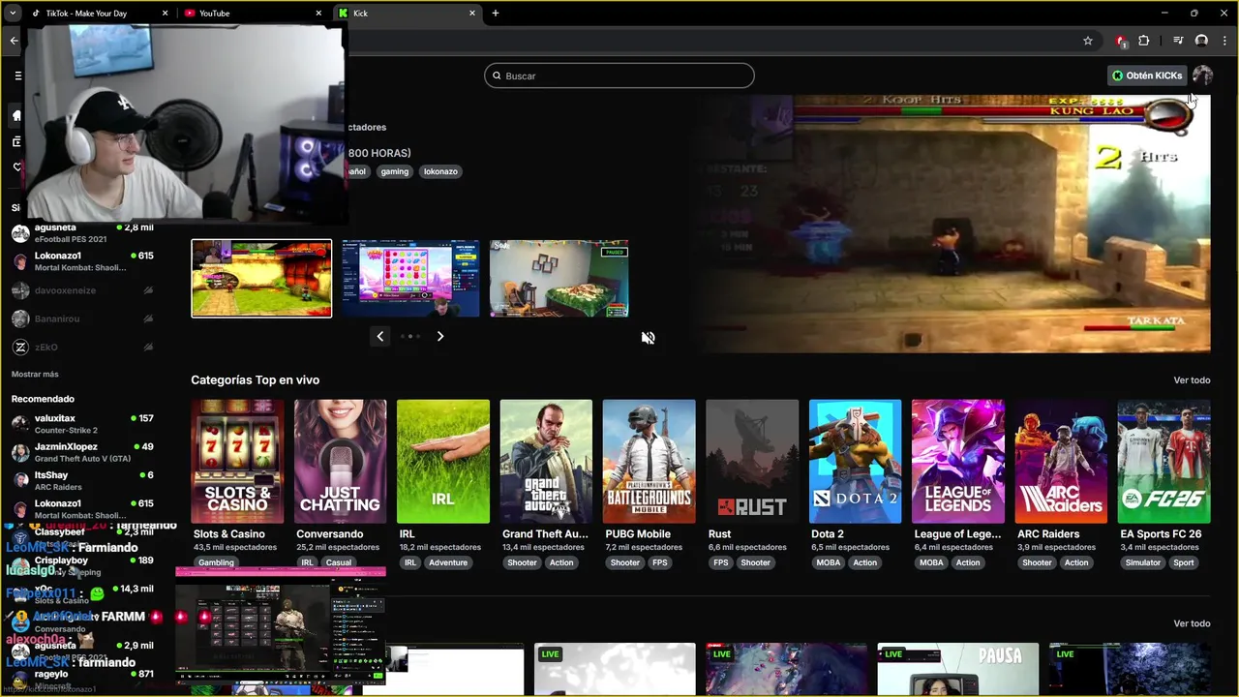Click the Adventure tag under IRL
1239x697 pixels.
448,562
